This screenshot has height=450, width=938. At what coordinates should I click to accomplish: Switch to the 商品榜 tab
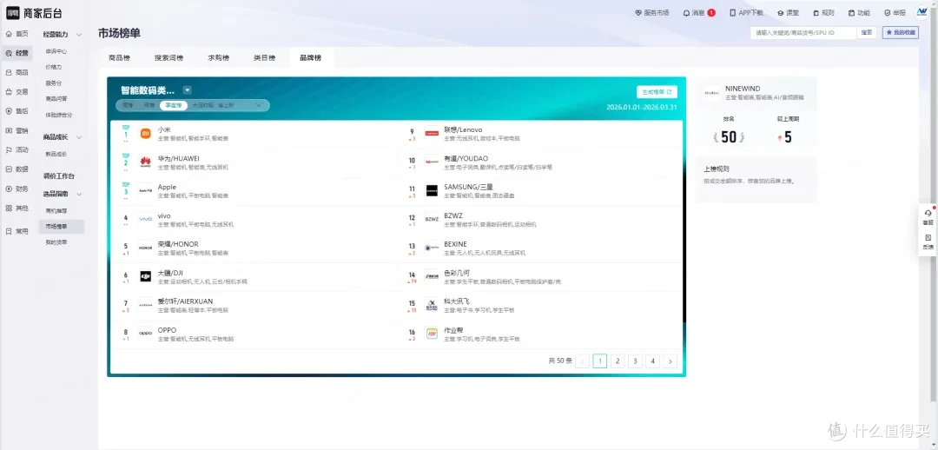click(120, 58)
